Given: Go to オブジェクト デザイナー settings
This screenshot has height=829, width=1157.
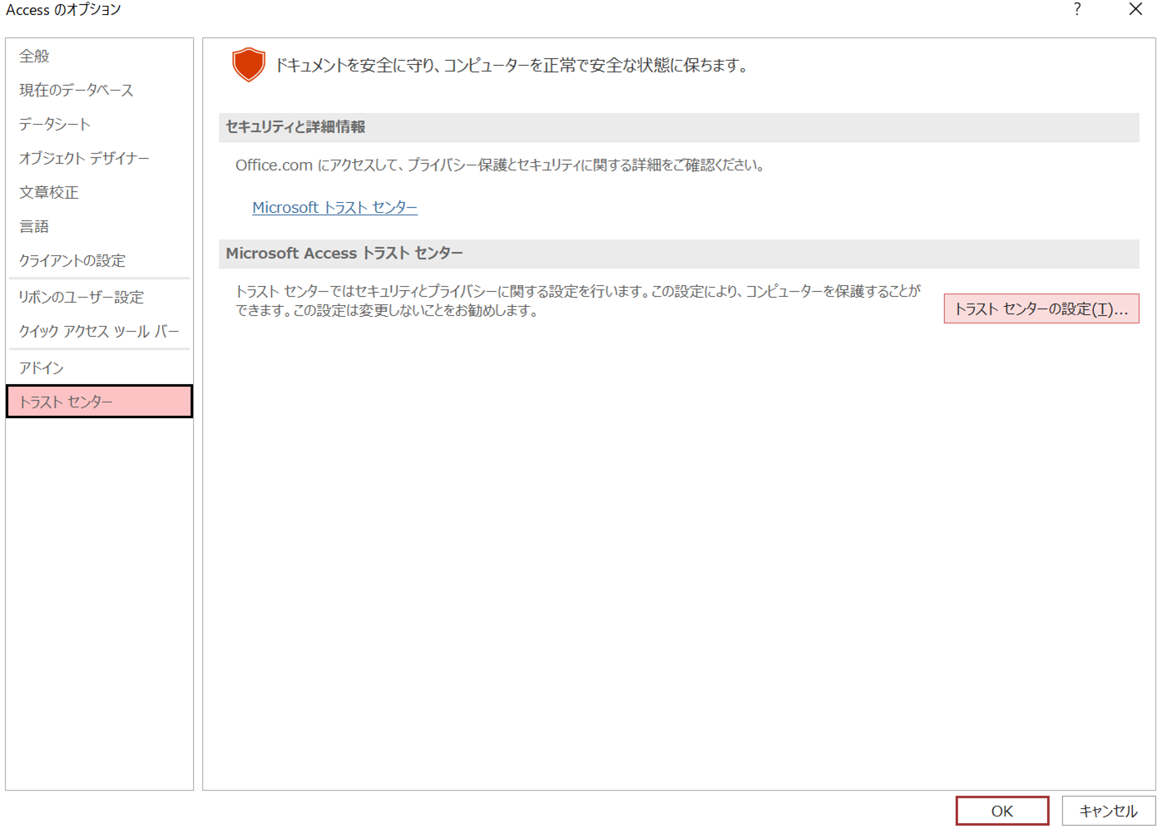Looking at the screenshot, I should (x=99, y=158).
